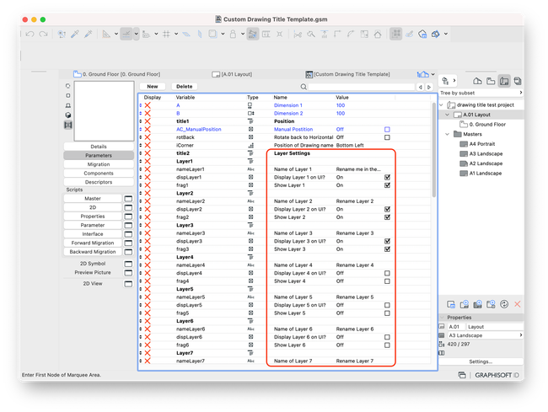Check the Show Layer 5 checkbox
Viewport: 548px width, 412px height.
point(387,313)
